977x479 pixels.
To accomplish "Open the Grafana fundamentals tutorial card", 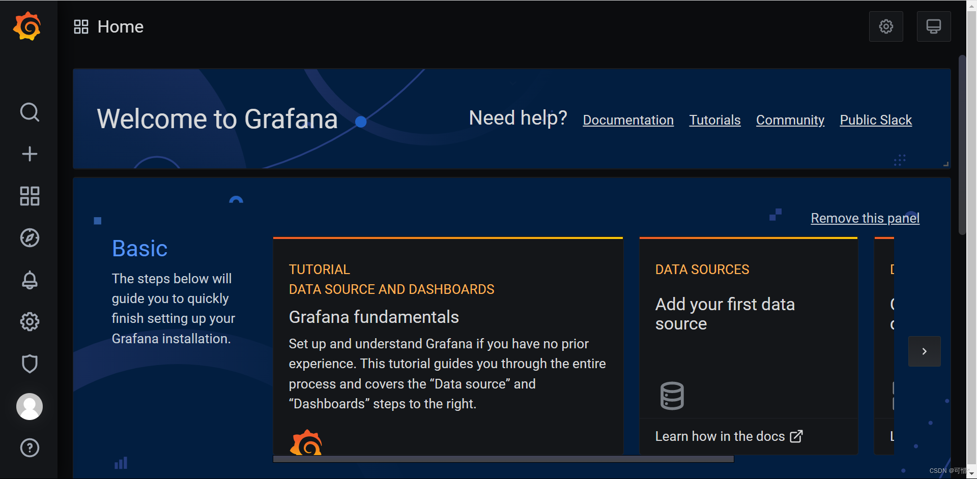I will click(448, 346).
